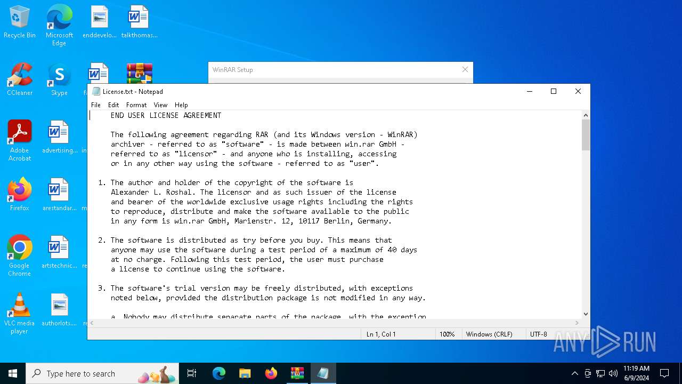Click the Windows (CRLF) status entry
The width and height of the screenshot is (682, 384).
[x=489, y=334]
